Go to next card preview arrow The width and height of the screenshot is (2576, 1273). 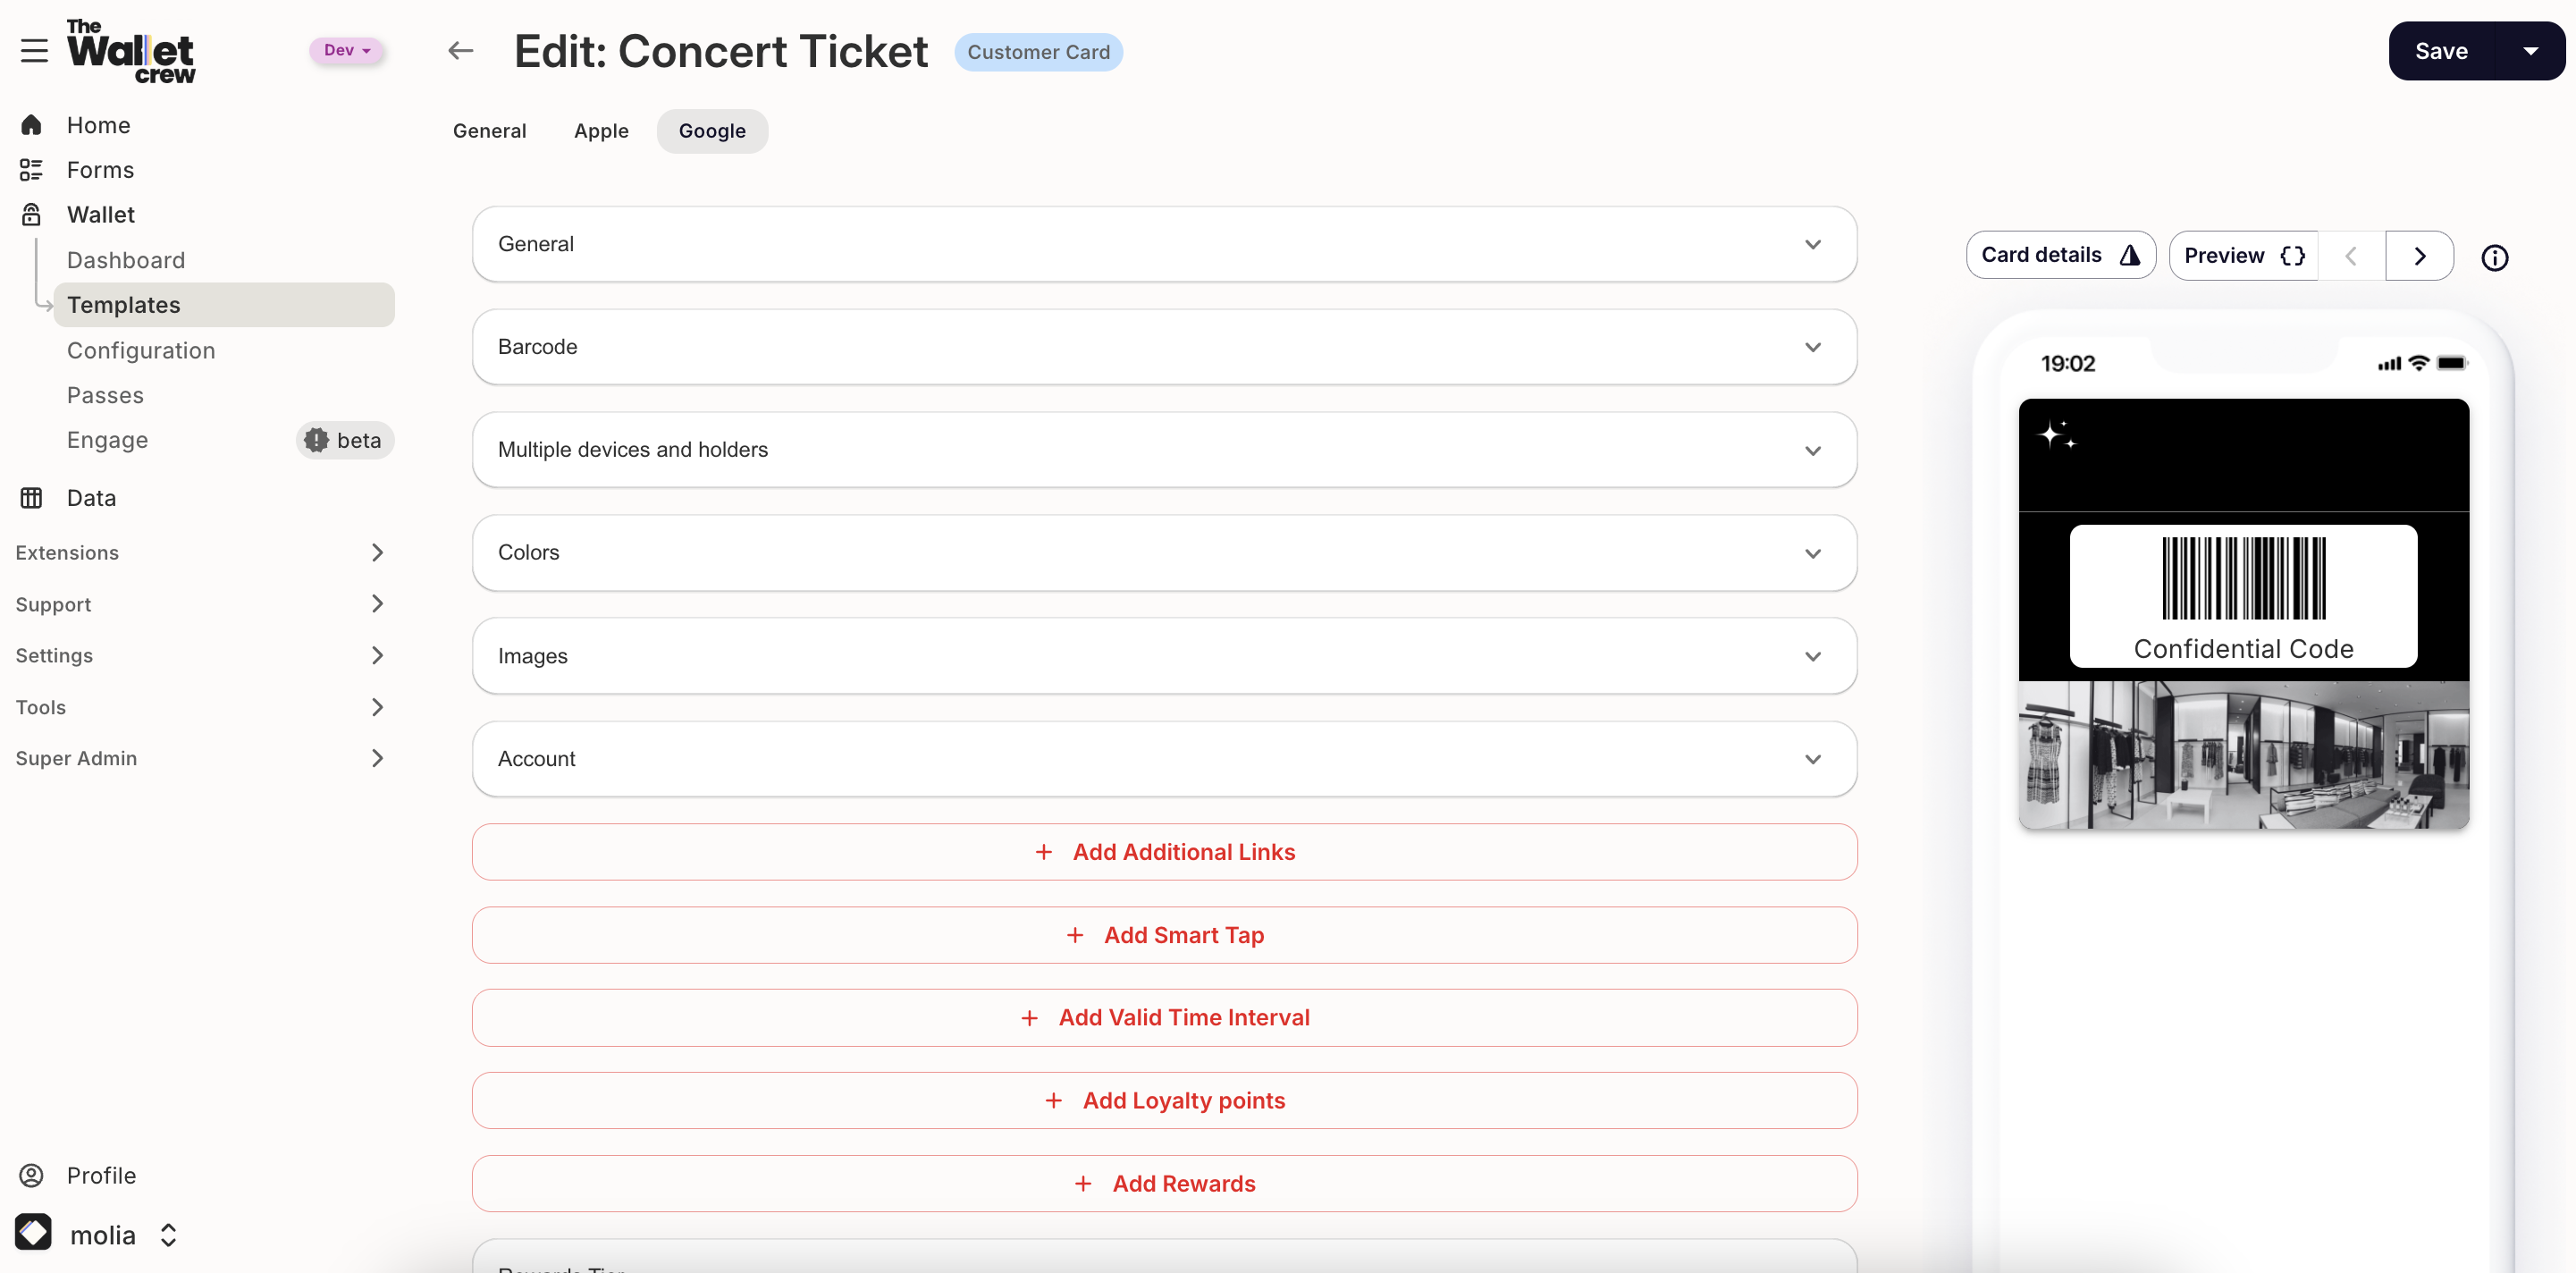coord(2419,256)
